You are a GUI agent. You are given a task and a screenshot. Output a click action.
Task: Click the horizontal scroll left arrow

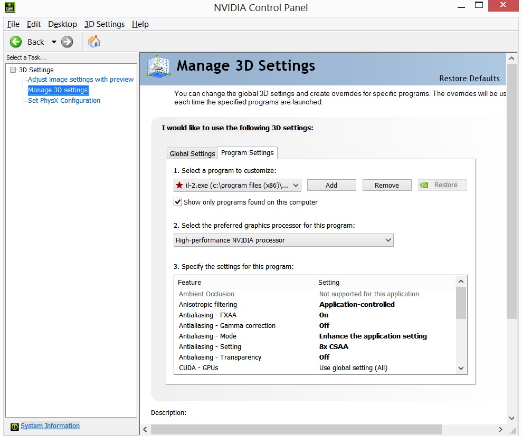[145, 429]
